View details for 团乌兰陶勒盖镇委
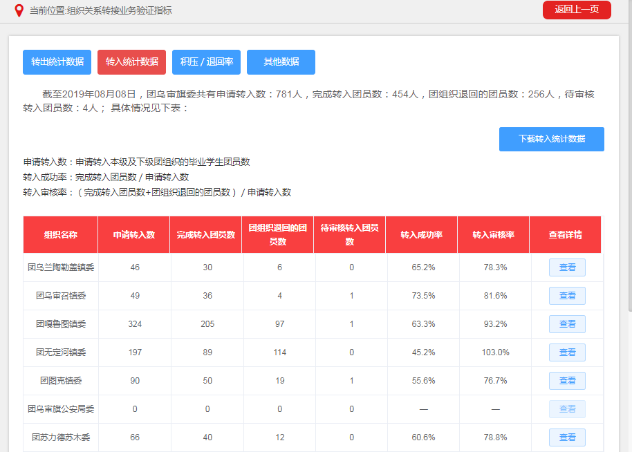The height and width of the screenshot is (452, 632). 567,267
